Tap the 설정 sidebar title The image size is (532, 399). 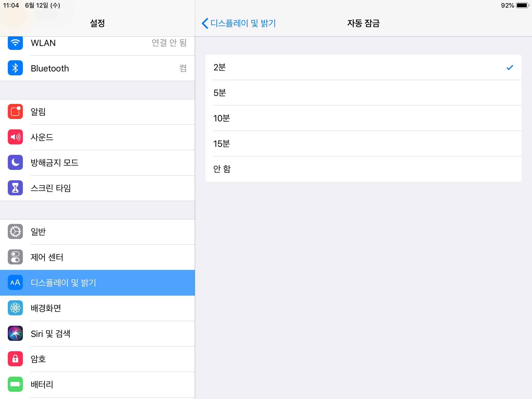(97, 23)
